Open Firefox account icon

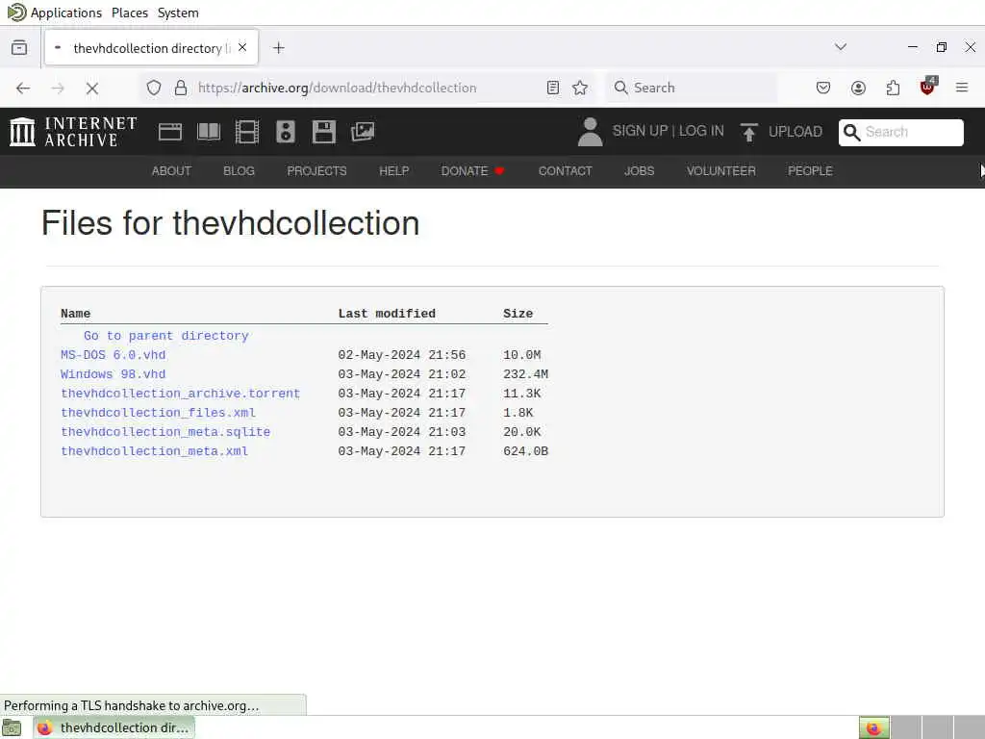858,88
